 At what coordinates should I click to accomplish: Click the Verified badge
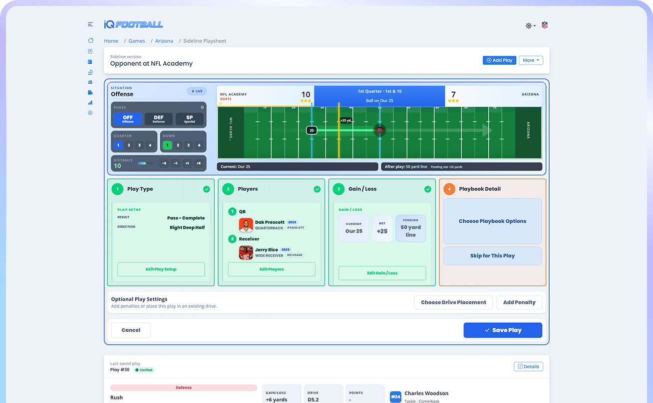(143, 370)
